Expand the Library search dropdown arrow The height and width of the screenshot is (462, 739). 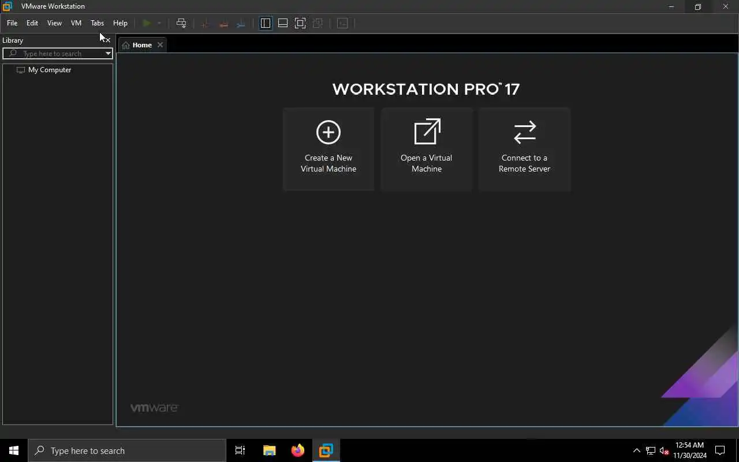(108, 53)
